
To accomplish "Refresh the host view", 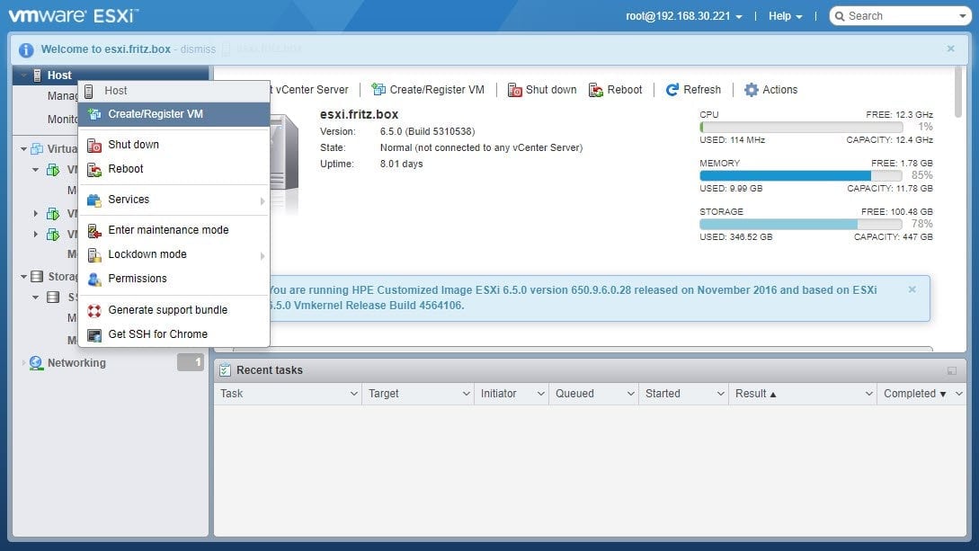I will [693, 89].
